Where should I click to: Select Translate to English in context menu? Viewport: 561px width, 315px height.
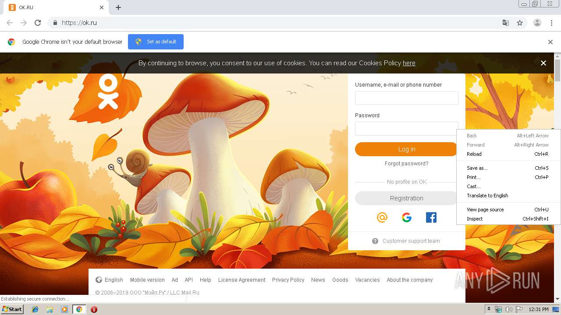(x=508, y=196)
